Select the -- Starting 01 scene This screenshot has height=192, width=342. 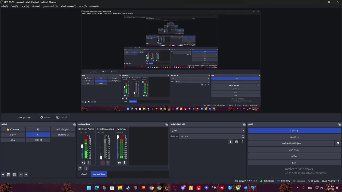[63, 135]
